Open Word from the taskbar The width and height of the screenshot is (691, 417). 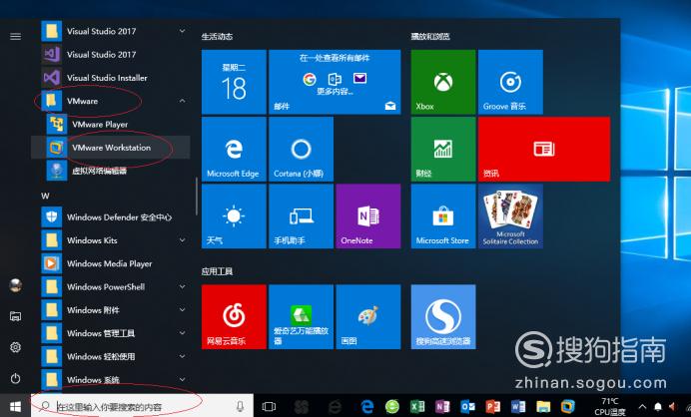pos(518,406)
